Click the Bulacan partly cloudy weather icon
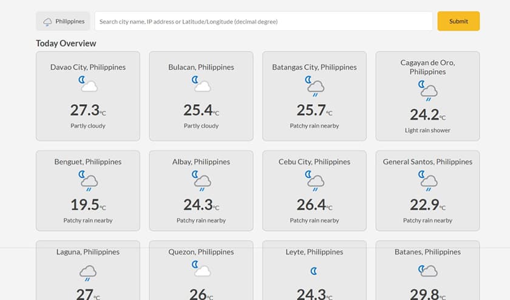The width and height of the screenshot is (510, 300). [201, 84]
